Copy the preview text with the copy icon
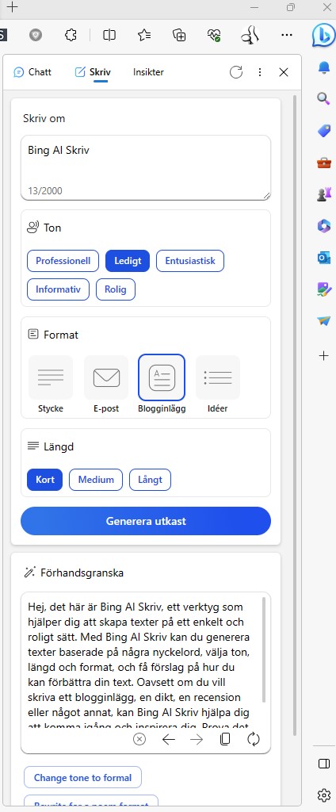336x812 pixels. [x=225, y=739]
